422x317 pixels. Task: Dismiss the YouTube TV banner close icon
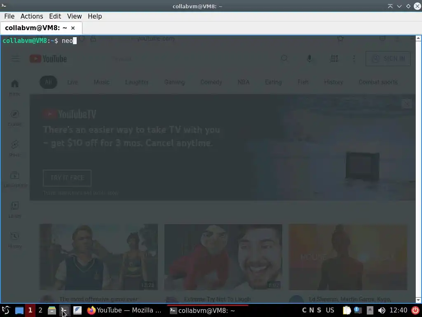click(x=407, y=104)
